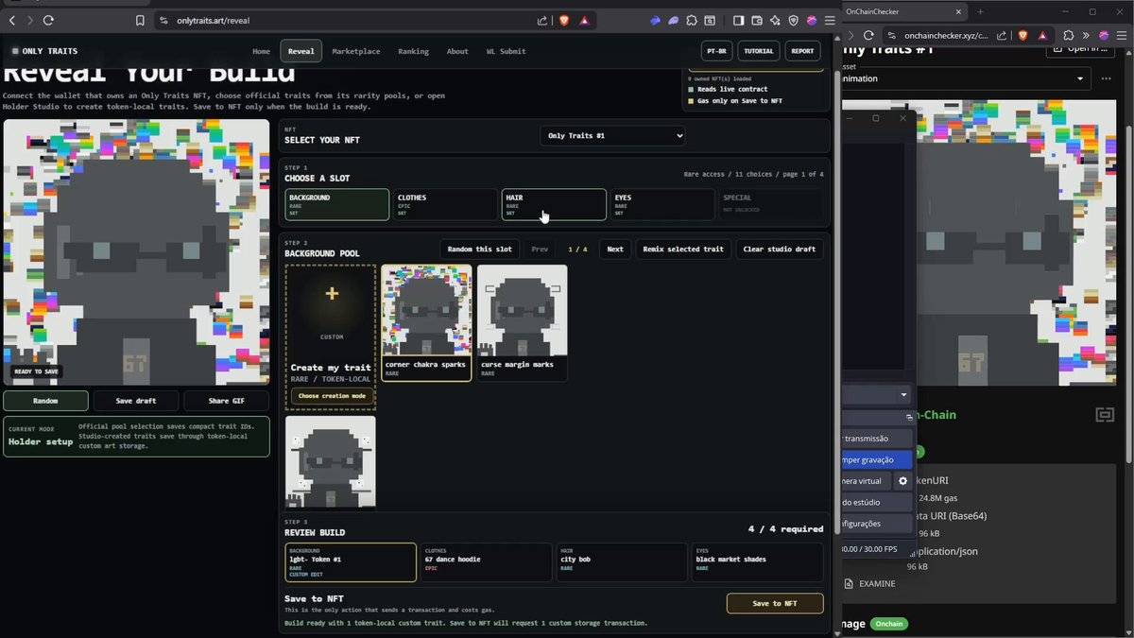Click Remix selected trait
This screenshot has width=1134, height=638.
pos(683,250)
